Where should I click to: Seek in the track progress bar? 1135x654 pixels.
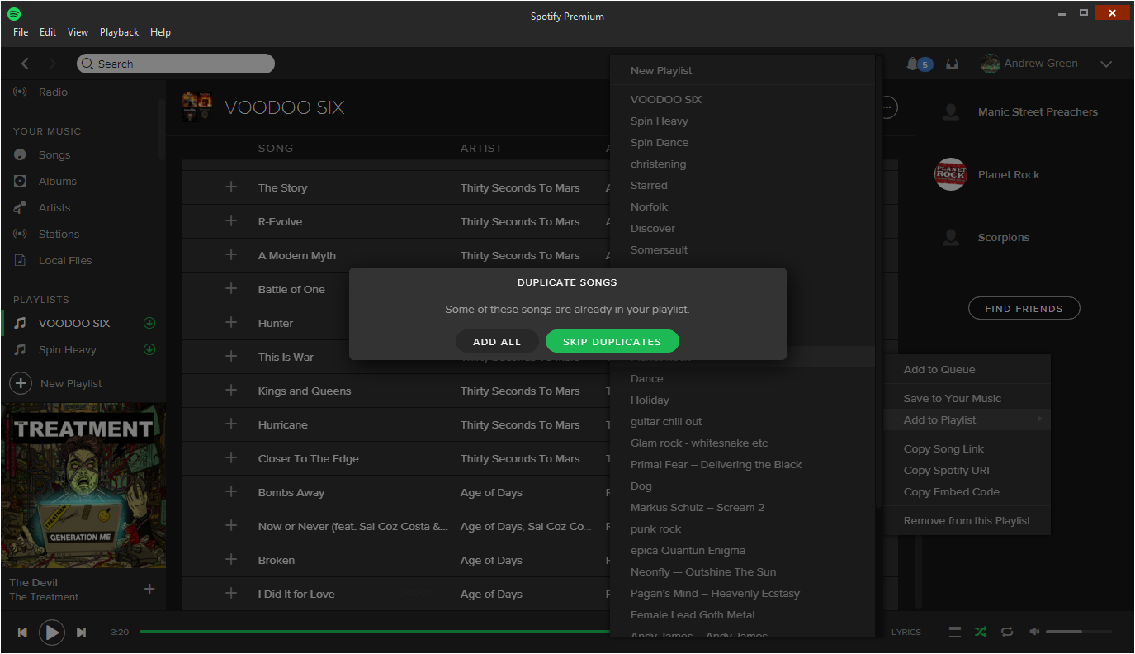pyautogui.click(x=376, y=633)
